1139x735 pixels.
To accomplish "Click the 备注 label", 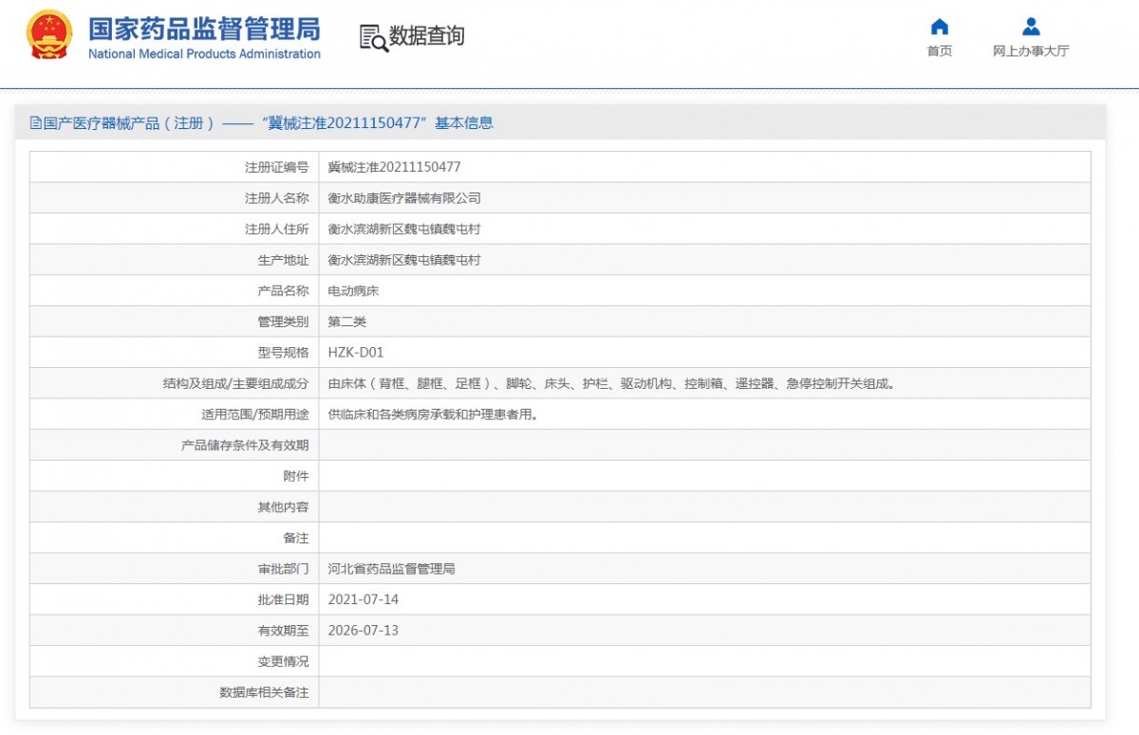I will [295, 538].
